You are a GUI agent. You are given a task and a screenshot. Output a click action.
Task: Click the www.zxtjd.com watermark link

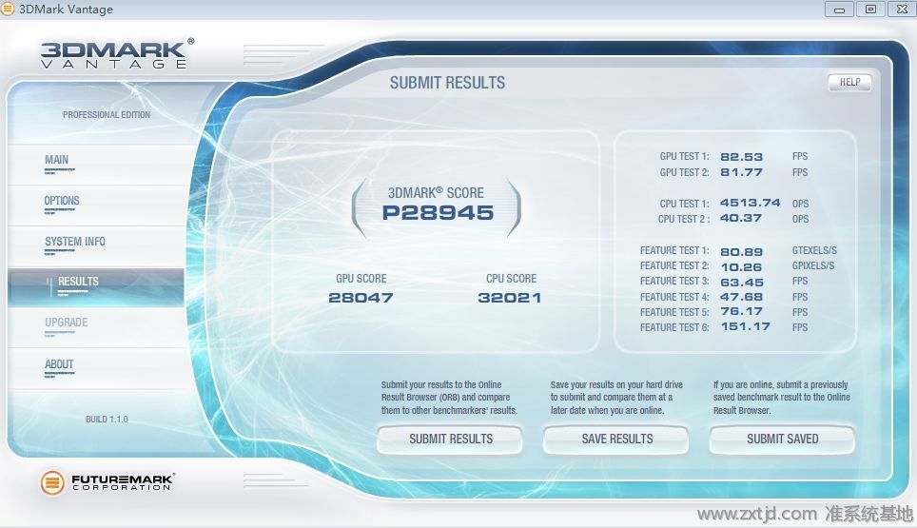[x=757, y=515]
